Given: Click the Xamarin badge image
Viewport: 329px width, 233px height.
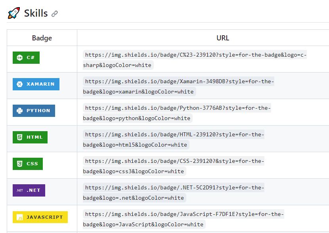Looking at the screenshot, I should 36,84.
